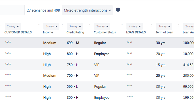Click sort arrows after Credit Rating dropdown
Screen dimensions: 194x103
pos(90,25)
